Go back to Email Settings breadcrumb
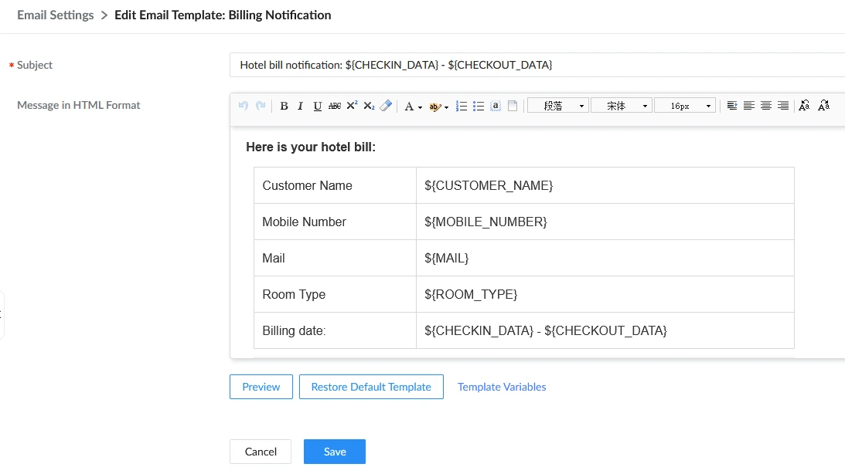The image size is (845, 474). pos(56,15)
